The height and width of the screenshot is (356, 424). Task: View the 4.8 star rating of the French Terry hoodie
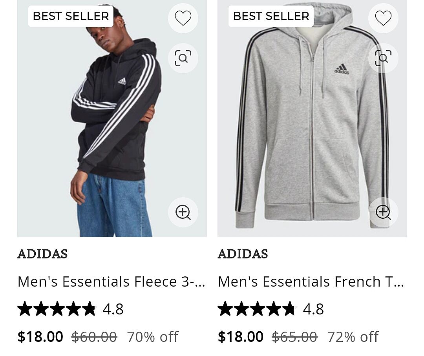click(271, 309)
